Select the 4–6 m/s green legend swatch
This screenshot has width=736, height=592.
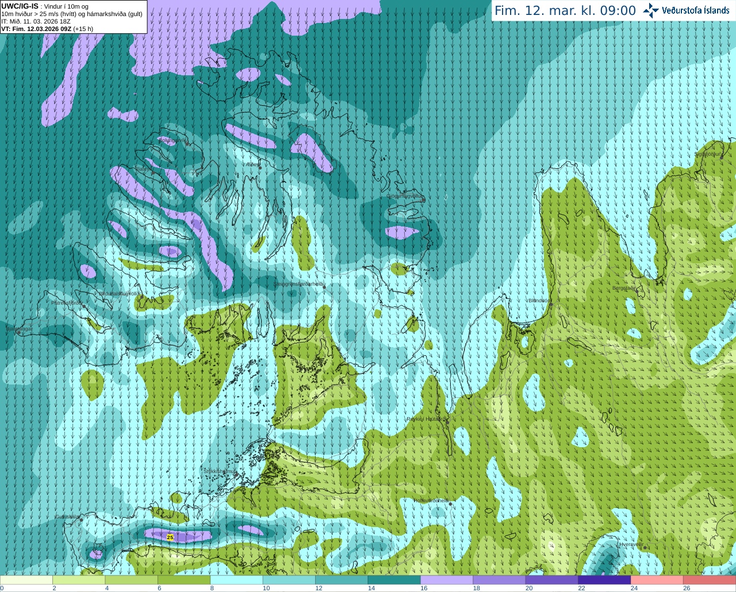point(132,580)
